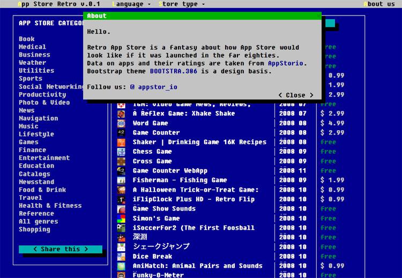The image size is (402, 278).
Task: Click the iFlipClock Plus HD icon
Action: [x=122, y=199]
